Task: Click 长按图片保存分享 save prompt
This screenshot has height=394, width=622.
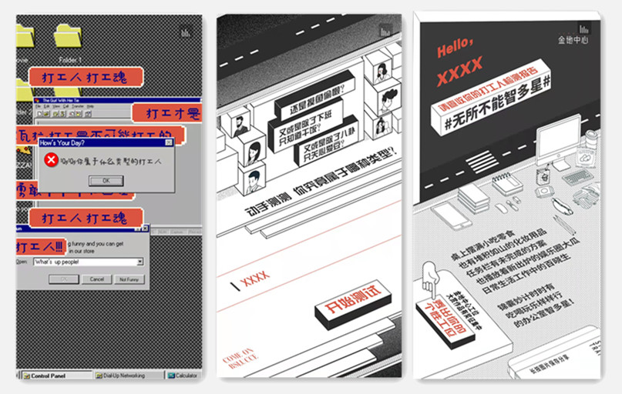Action: coord(549,364)
